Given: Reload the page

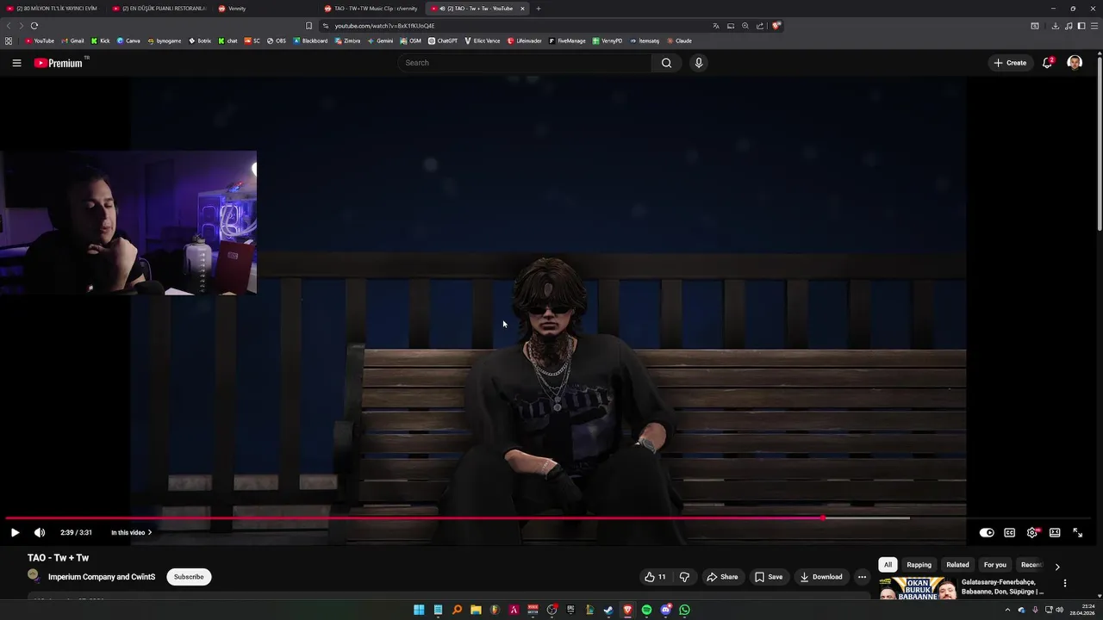Looking at the screenshot, I should (x=34, y=26).
